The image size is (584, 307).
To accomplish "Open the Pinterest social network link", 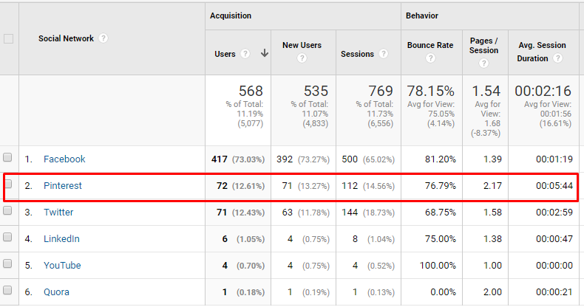I will [x=63, y=186].
